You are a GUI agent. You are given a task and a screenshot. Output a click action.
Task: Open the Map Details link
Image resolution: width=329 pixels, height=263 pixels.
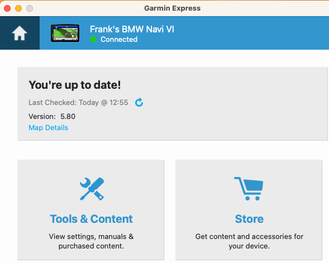point(48,127)
